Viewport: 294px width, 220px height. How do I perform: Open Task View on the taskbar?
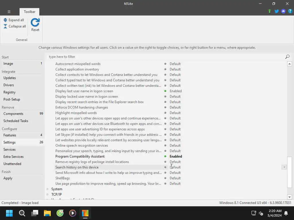pyautogui.click(x=35, y=213)
